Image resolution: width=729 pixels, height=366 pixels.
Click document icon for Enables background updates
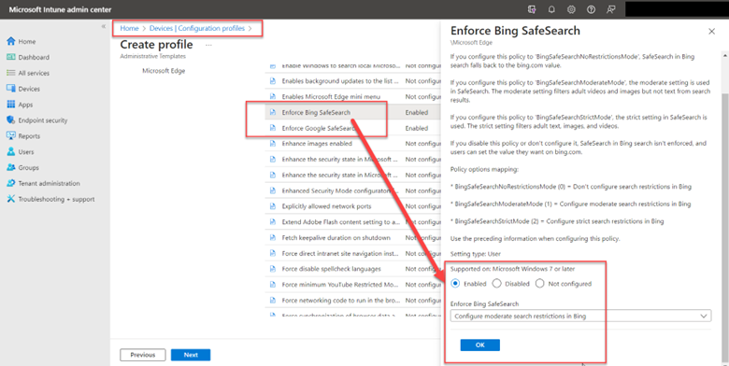[x=273, y=81]
